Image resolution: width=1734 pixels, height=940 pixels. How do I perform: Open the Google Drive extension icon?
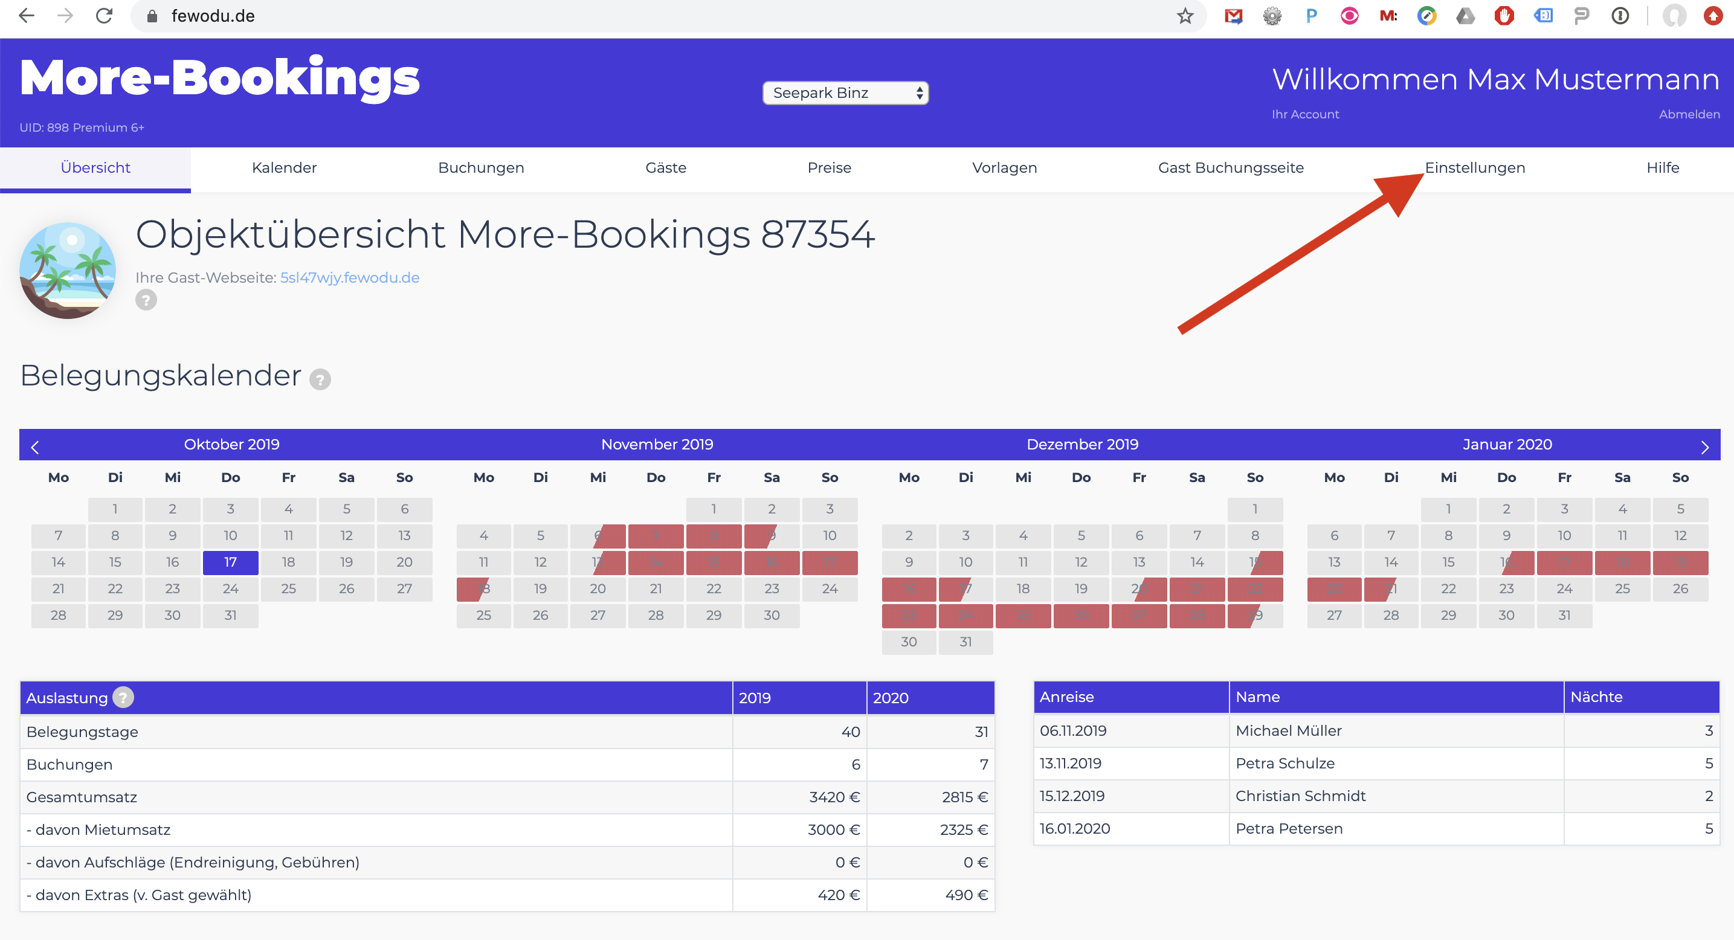point(1465,16)
